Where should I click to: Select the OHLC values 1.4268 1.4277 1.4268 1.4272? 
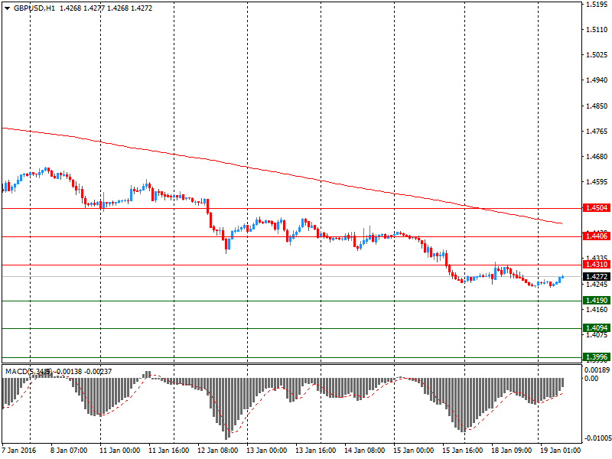pyautogui.click(x=106, y=8)
